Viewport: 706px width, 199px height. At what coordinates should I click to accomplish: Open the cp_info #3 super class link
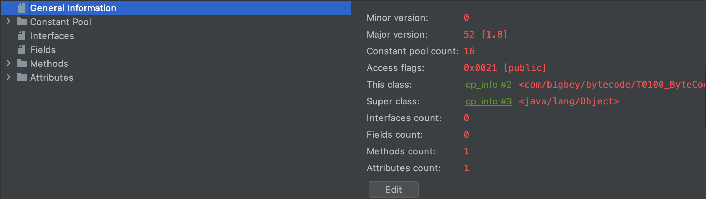(488, 101)
